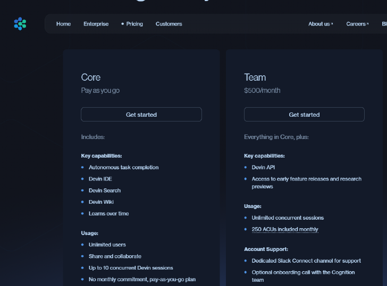Click the Devin Search list item
Screen dimensions: 387x286
105,190
